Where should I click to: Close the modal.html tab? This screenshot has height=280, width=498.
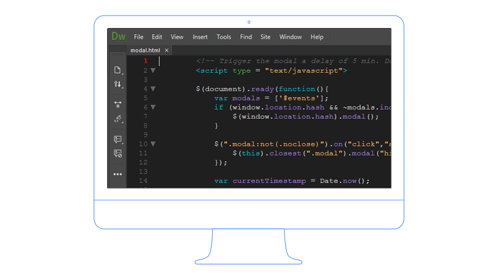[166, 50]
